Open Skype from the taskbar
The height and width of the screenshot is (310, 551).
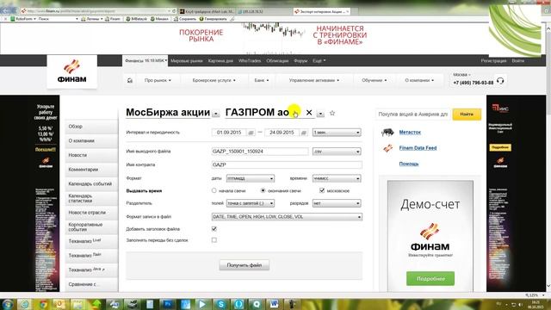[x=221, y=304]
